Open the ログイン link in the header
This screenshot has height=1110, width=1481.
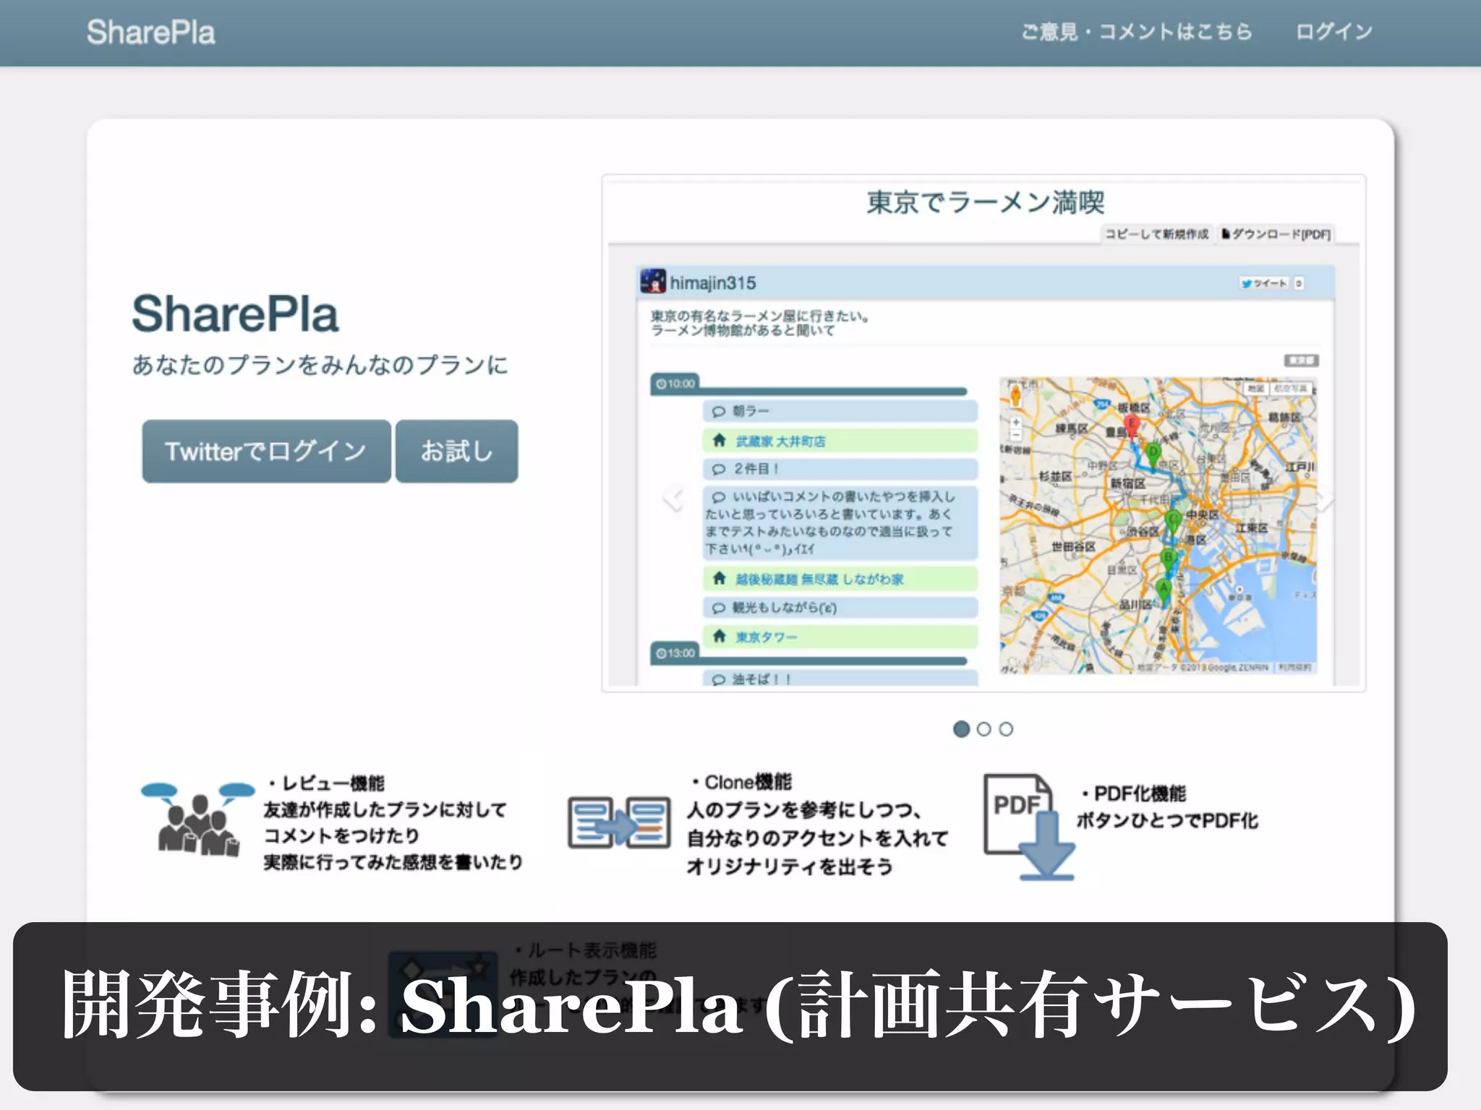point(1333,32)
